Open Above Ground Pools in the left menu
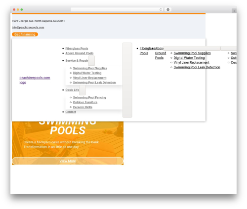The height and width of the screenshot is (209, 247). [x=79, y=53]
